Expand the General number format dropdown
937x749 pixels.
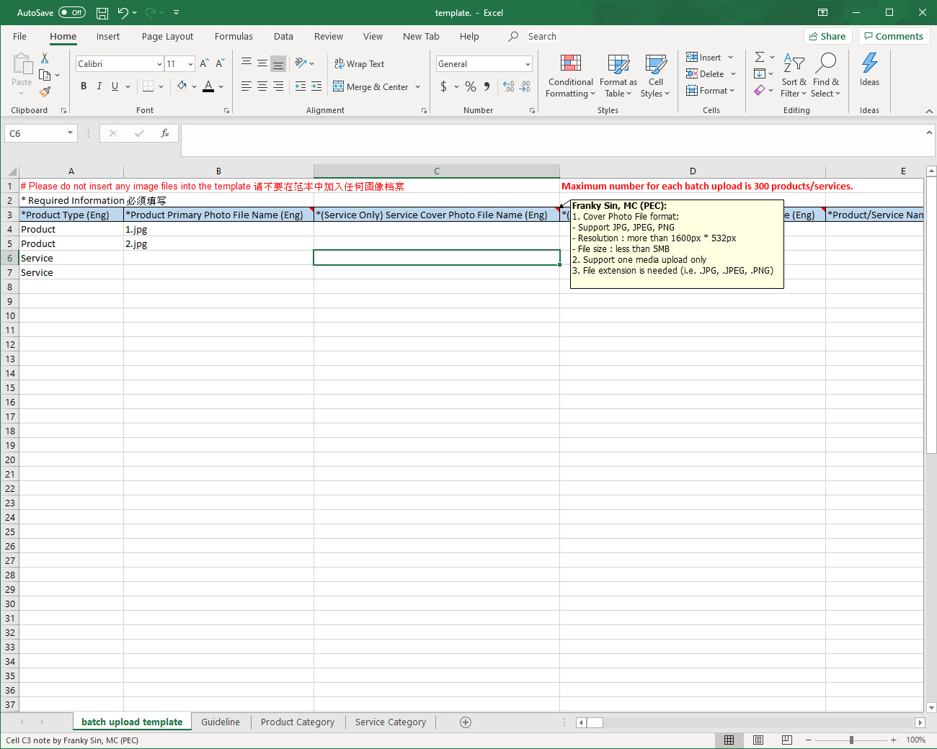(x=528, y=64)
